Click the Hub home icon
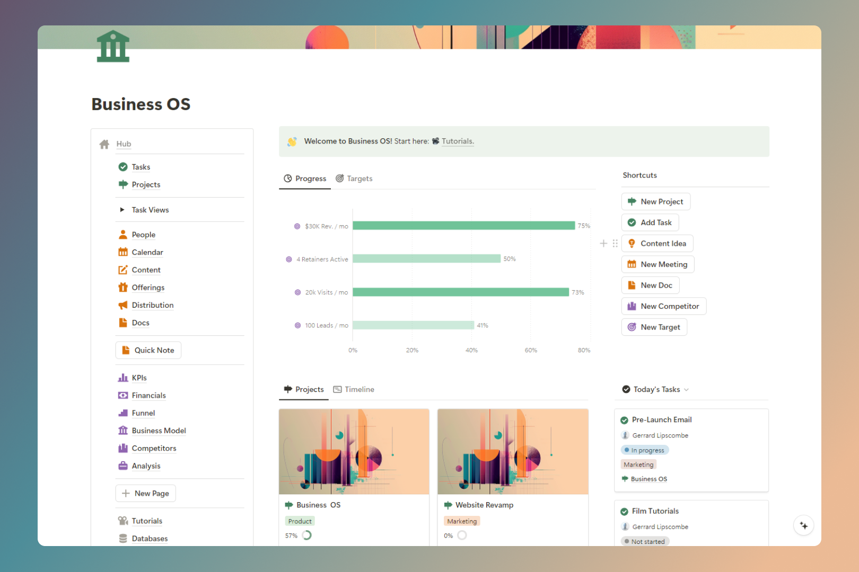The height and width of the screenshot is (572, 859). (104, 144)
